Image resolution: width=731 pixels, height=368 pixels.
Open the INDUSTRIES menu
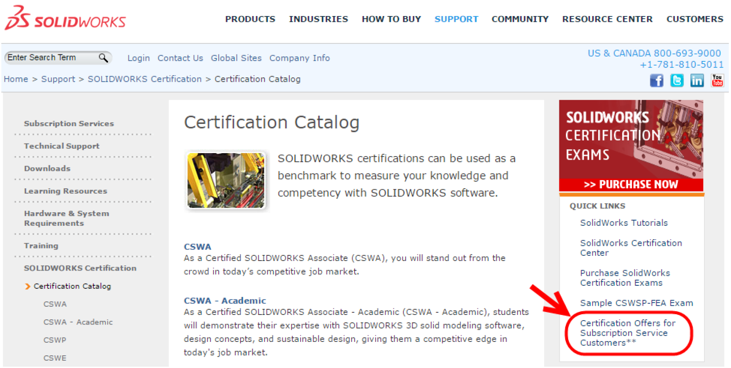click(318, 19)
